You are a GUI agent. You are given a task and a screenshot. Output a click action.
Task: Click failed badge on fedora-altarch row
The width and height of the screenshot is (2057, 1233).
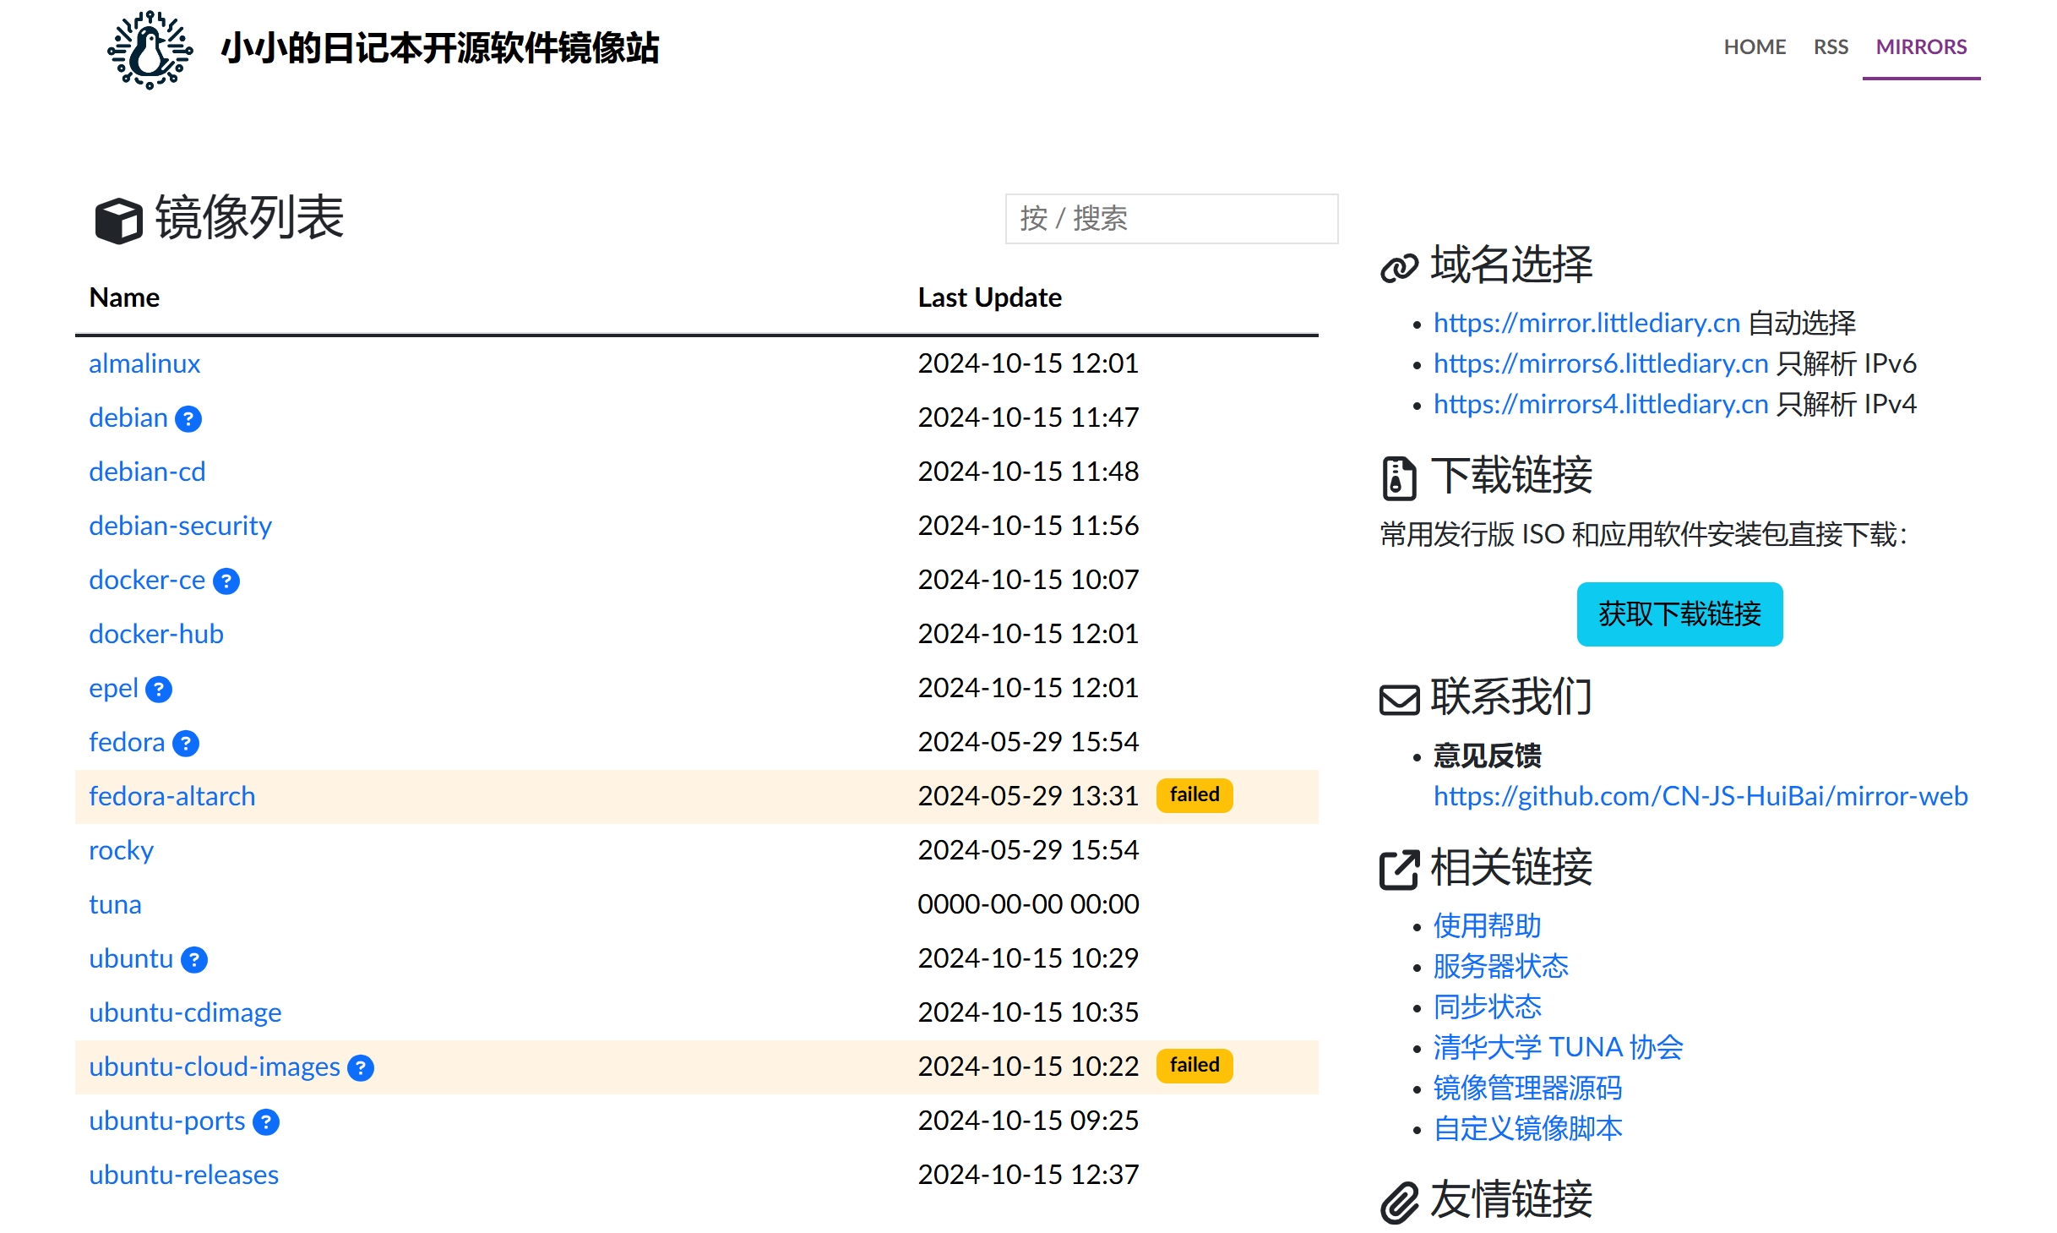pyautogui.click(x=1194, y=795)
